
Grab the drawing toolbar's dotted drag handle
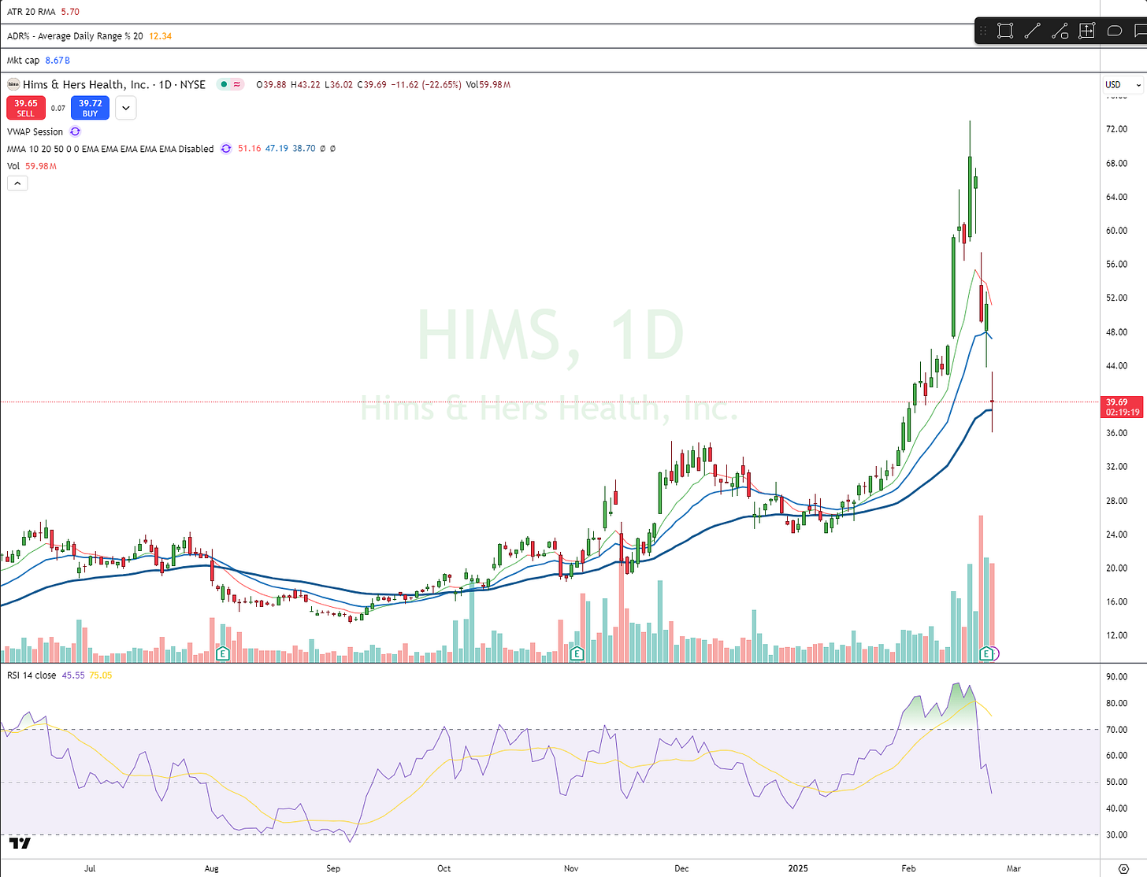coord(984,31)
